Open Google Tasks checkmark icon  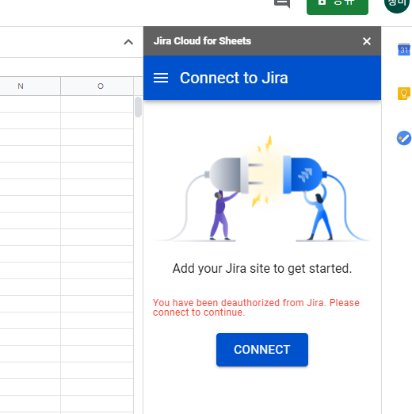[404, 138]
